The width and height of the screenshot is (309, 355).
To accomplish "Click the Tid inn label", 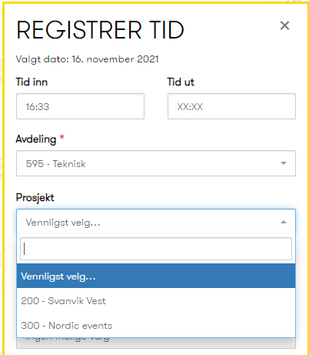I will click(32, 82).
